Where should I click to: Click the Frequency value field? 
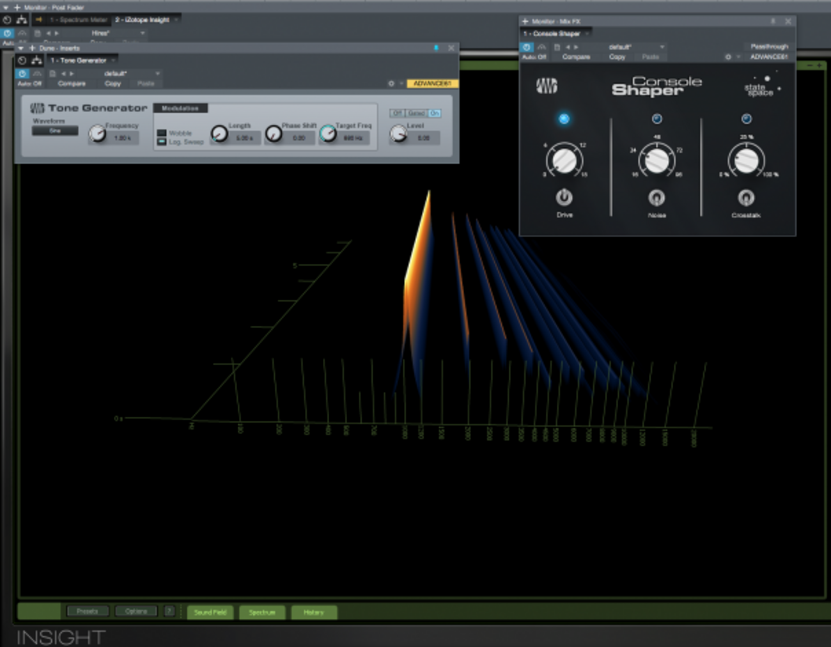point(122,138)
